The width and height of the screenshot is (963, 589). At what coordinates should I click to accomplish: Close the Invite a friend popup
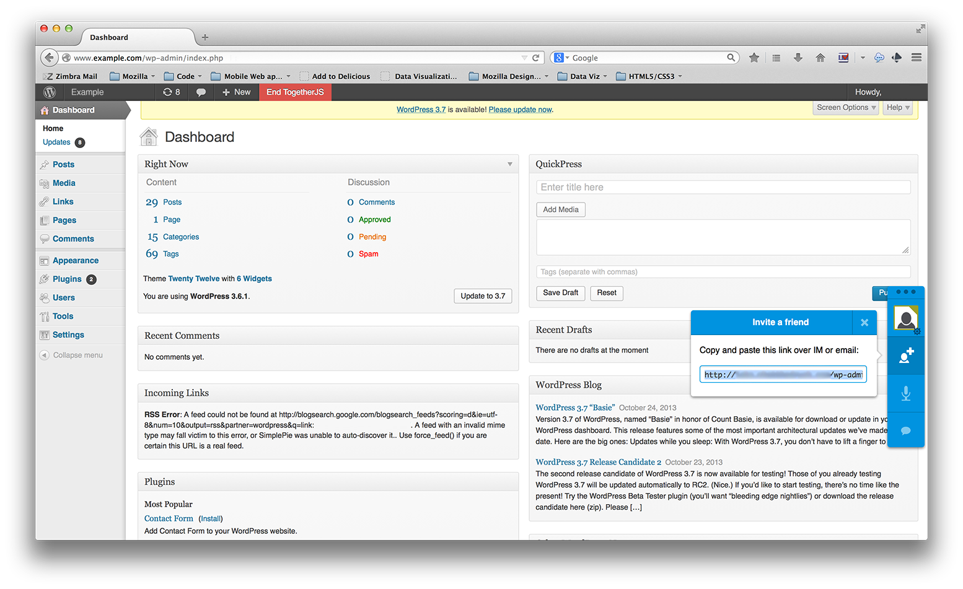point(864,323)
